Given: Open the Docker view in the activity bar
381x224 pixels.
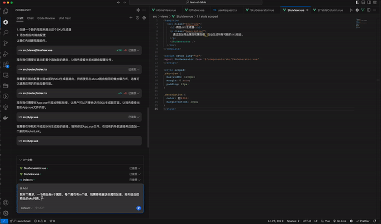Looking at the screenshot, I should (x=6, y=118).
